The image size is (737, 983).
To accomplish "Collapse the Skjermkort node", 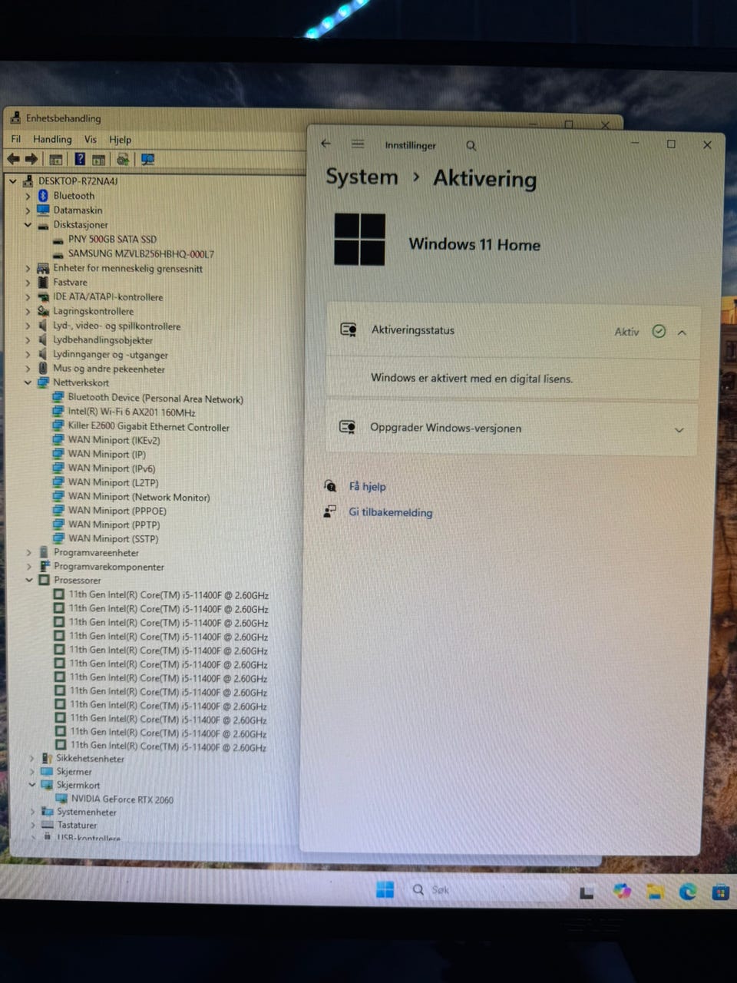I will (x=32, y=785).
